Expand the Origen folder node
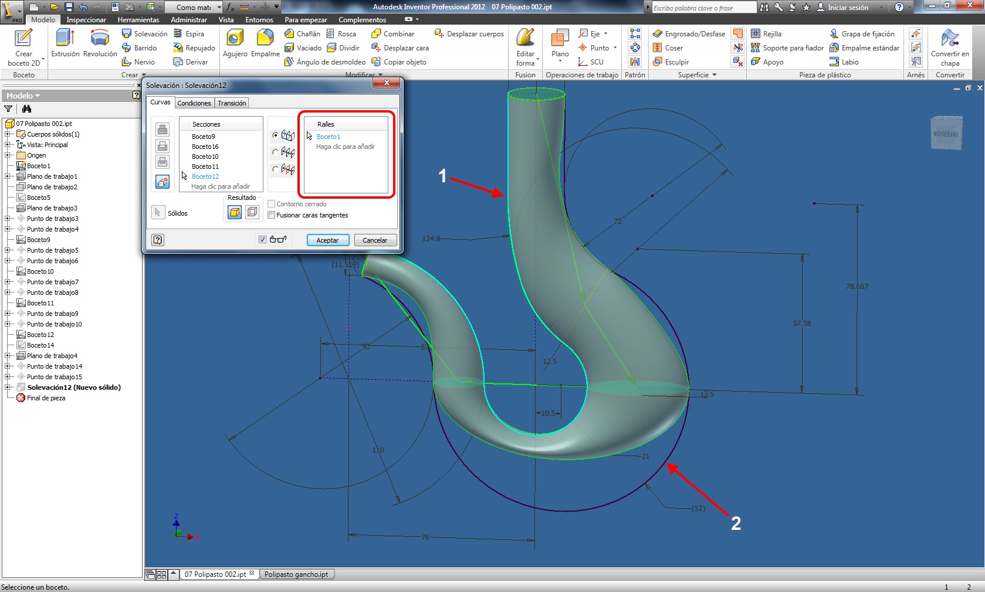This screenshot has width=985, height=592. 8,155
